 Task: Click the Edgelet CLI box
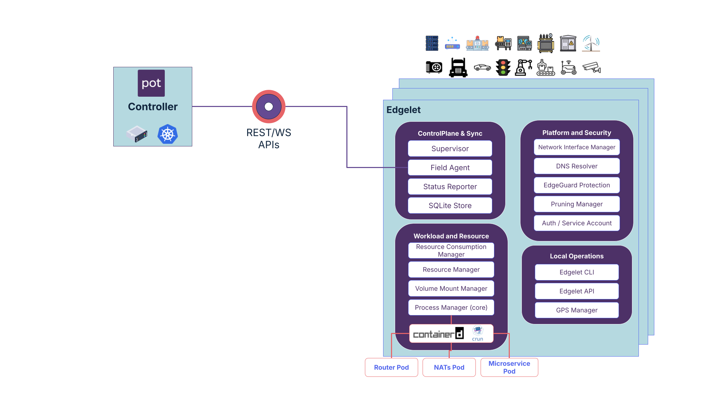coord(577,272)
